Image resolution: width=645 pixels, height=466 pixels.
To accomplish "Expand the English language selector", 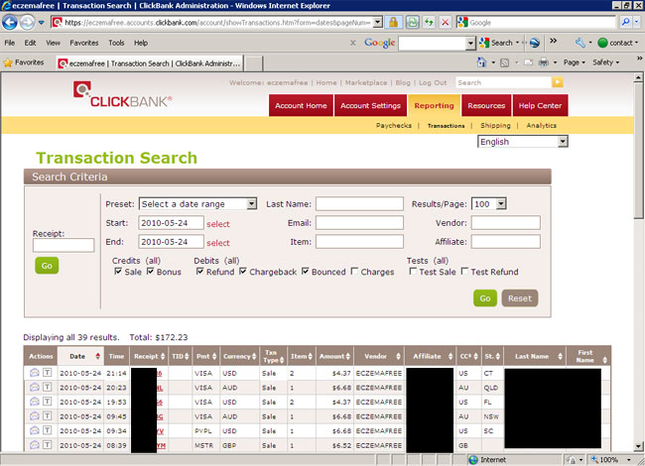I will [523, 142].
